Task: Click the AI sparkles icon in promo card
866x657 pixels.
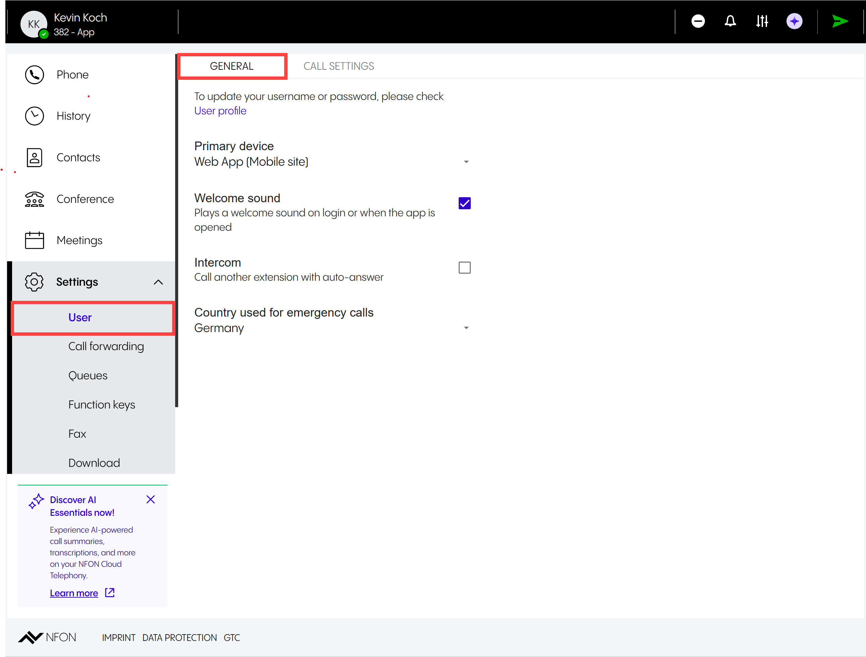Action: click(x=37, y=501)
